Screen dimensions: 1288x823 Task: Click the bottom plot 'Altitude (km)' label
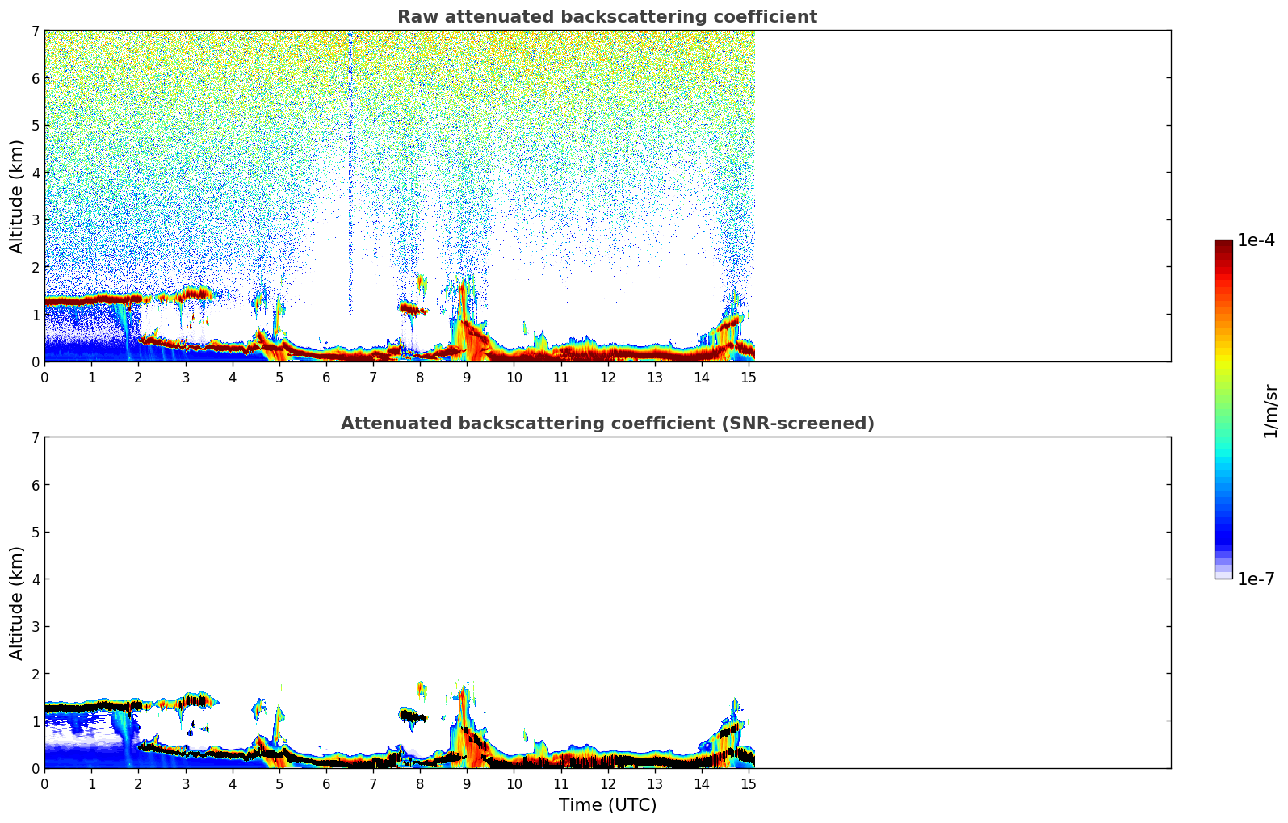click(x=17, y=603)
